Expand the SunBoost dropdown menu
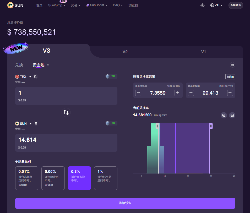 [97, 5]
